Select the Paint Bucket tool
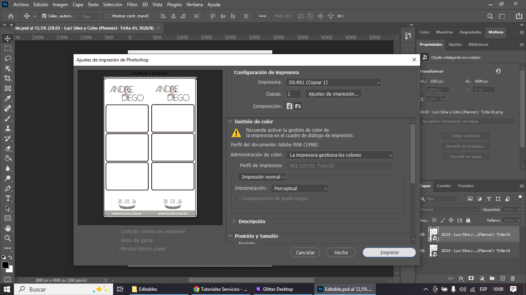 (x=7, y=158)
